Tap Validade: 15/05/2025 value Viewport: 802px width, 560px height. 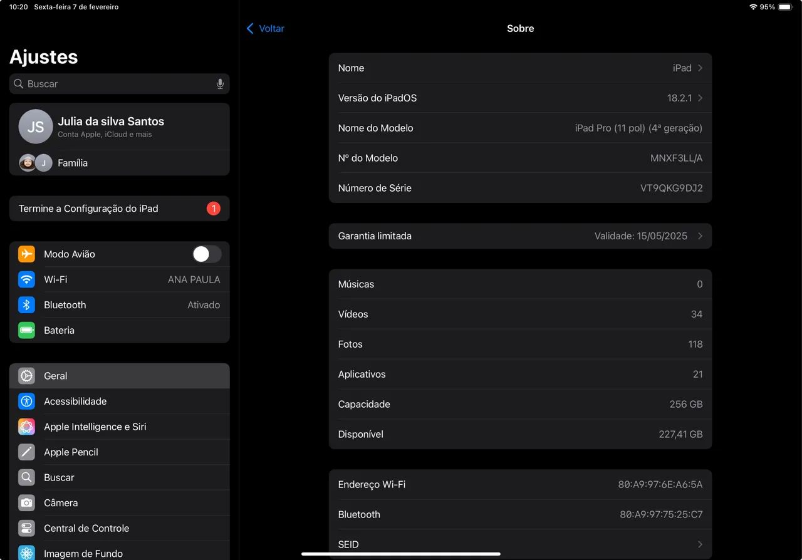point(640,236)
